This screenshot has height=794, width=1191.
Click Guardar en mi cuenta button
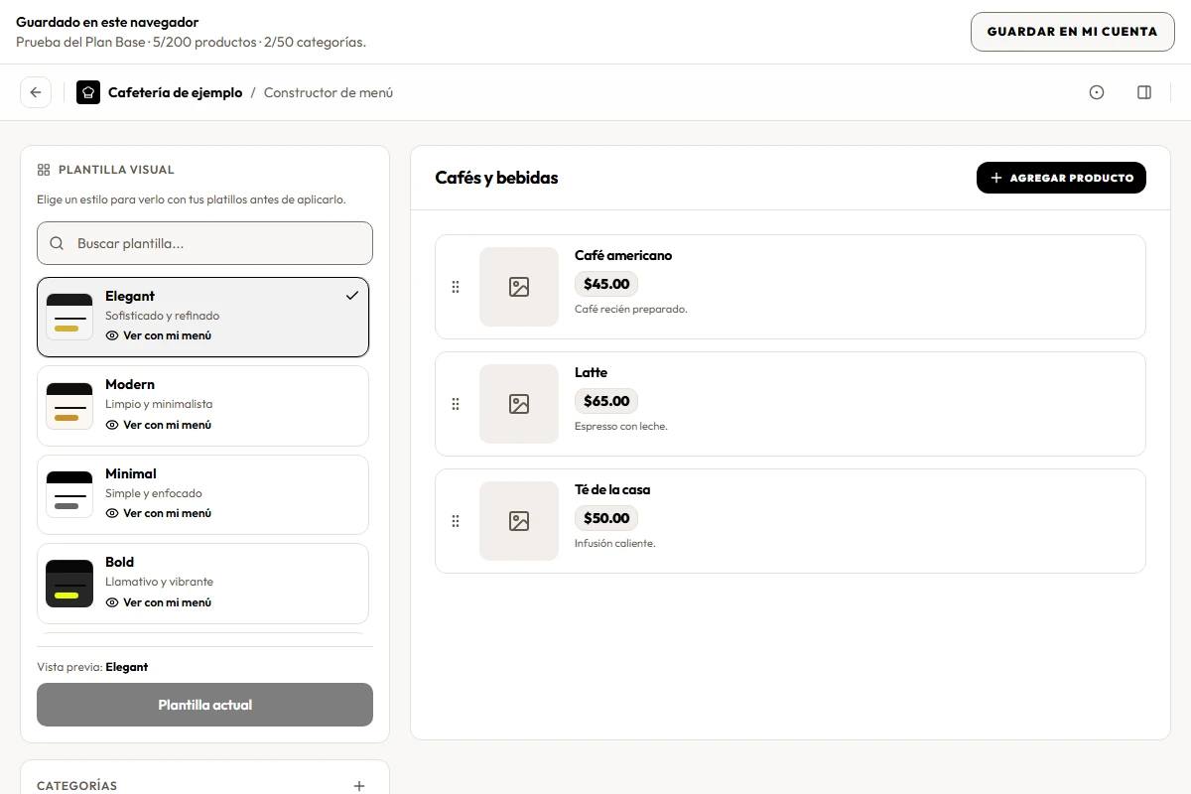[x=1073, y=32]
